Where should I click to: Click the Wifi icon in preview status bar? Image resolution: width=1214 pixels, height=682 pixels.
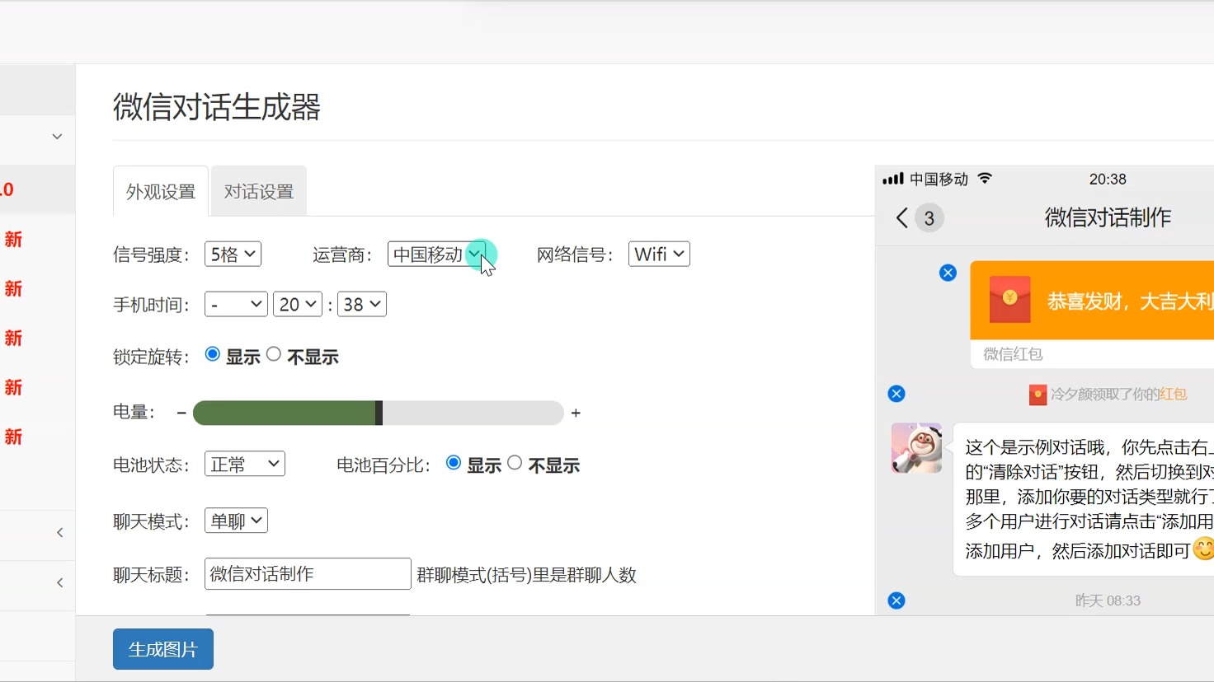click(985, 178)
